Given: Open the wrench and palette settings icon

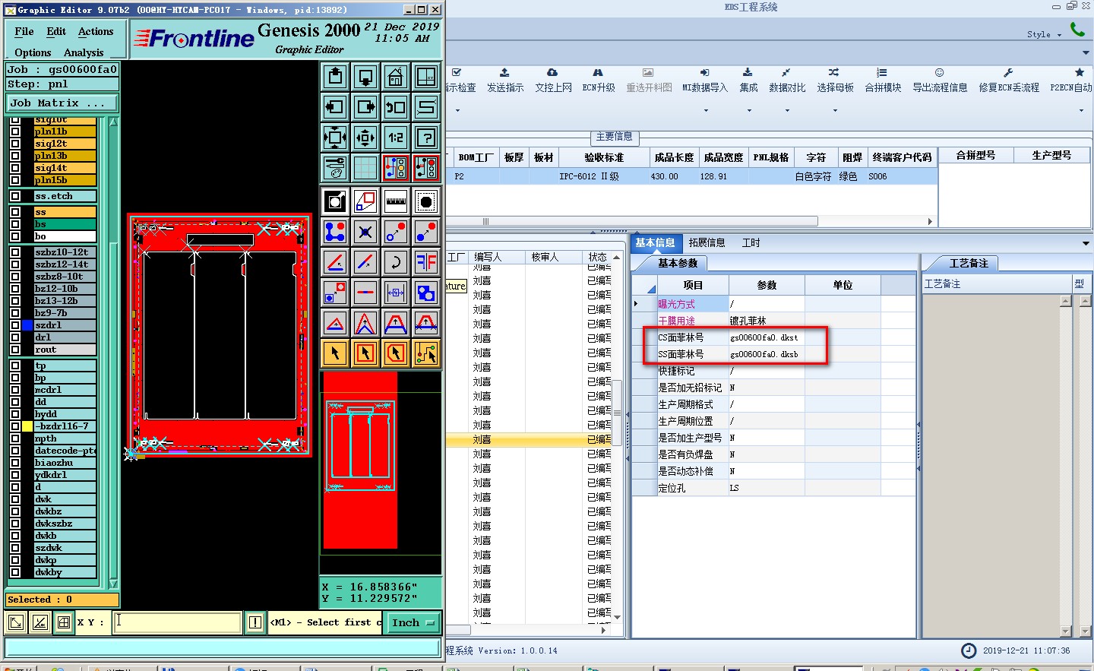Looking at the screenshot, I should (335, 168).
